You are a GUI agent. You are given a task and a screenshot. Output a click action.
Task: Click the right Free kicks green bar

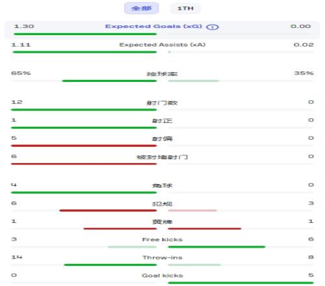point(216,247)
